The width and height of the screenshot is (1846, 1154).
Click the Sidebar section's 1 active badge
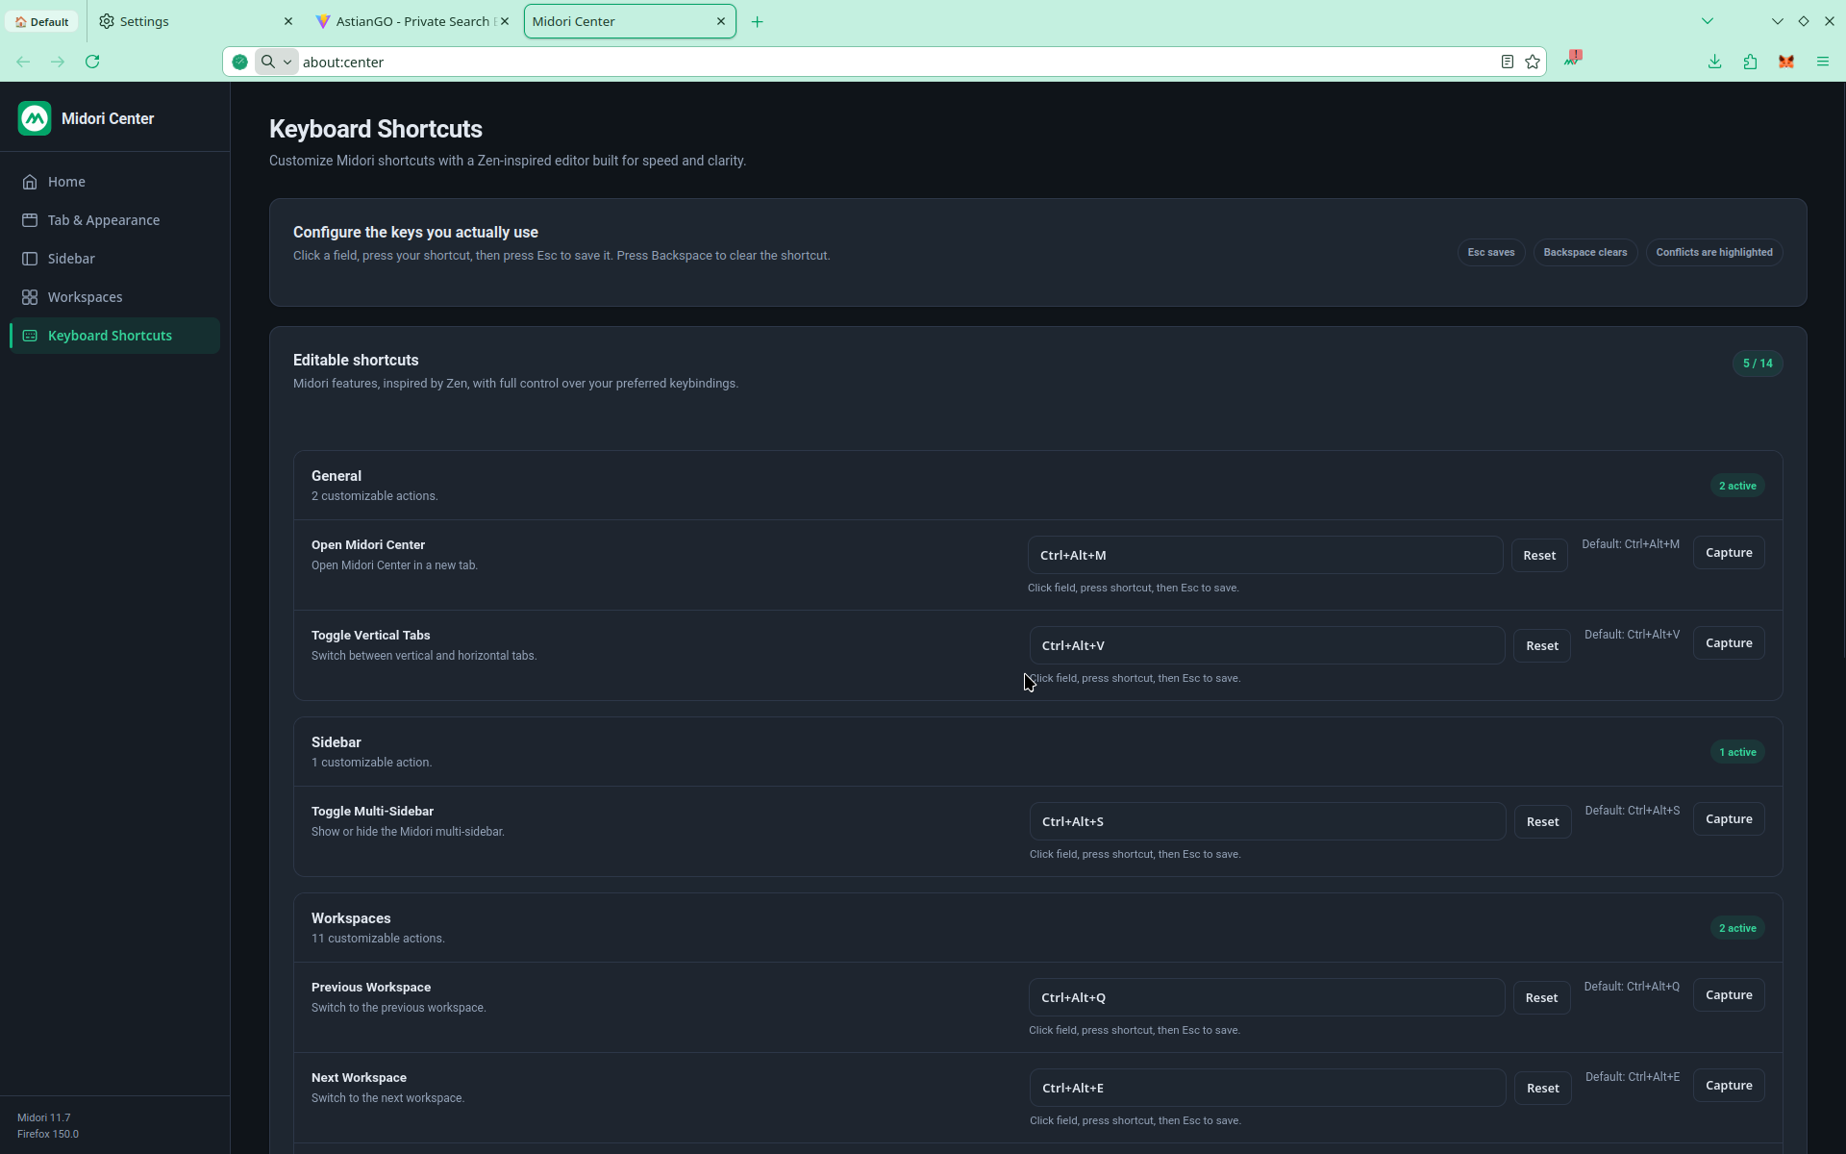(1737, 752)
